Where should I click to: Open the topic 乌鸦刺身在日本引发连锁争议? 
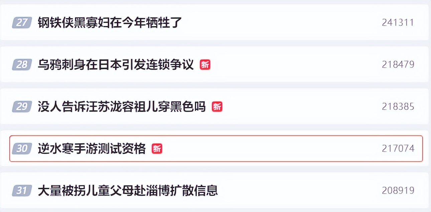pos(116,64)
